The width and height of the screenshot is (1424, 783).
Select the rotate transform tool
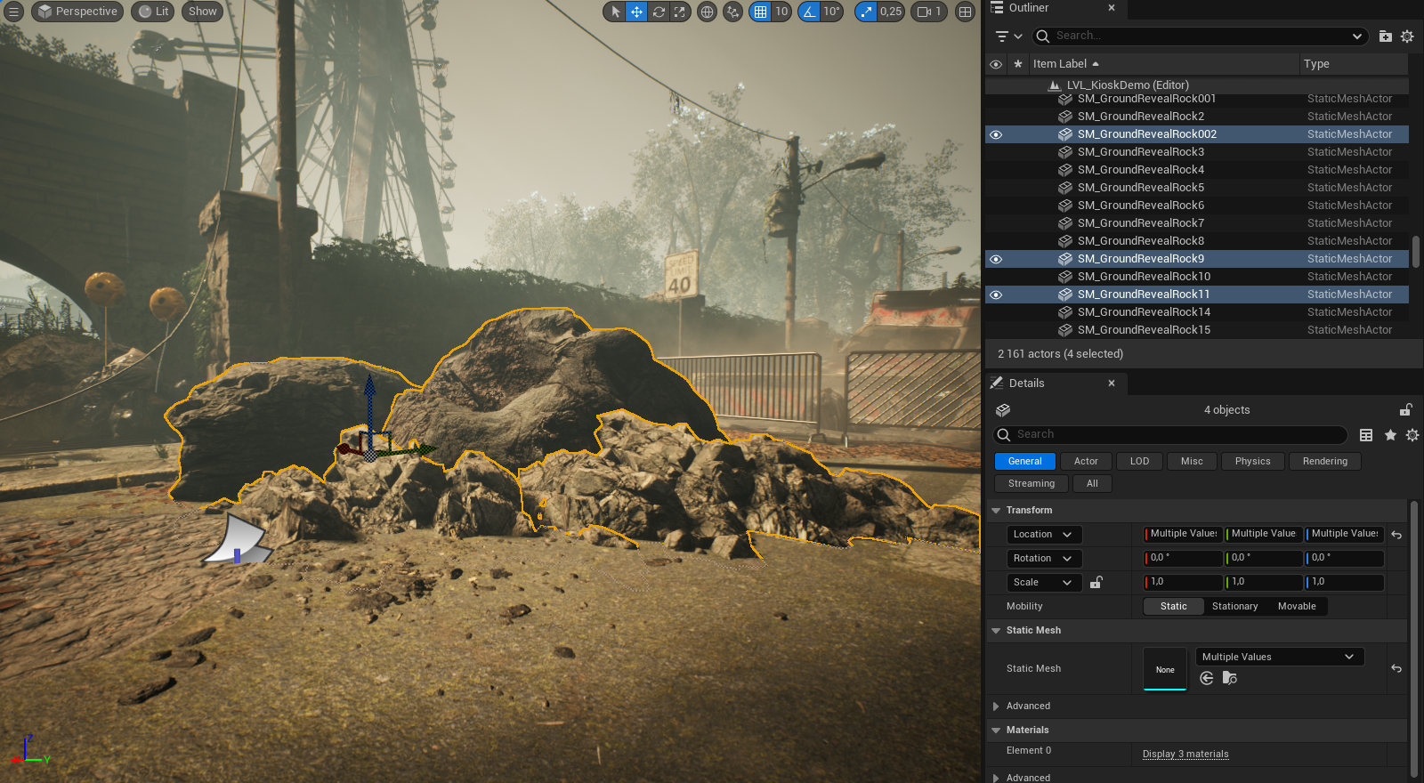coord(659,12)
